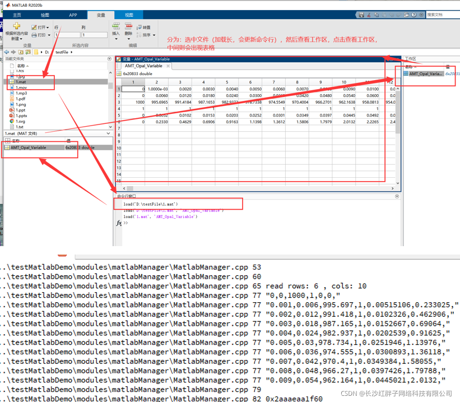Screen dimensions: 460x402
Task: Select the 1.mp3 file icon
Action: [12, 93]
